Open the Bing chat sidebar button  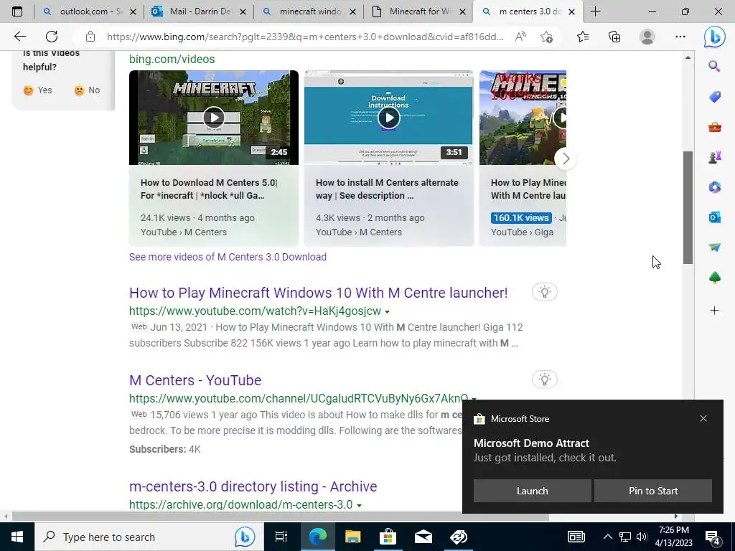click(714, 37)
